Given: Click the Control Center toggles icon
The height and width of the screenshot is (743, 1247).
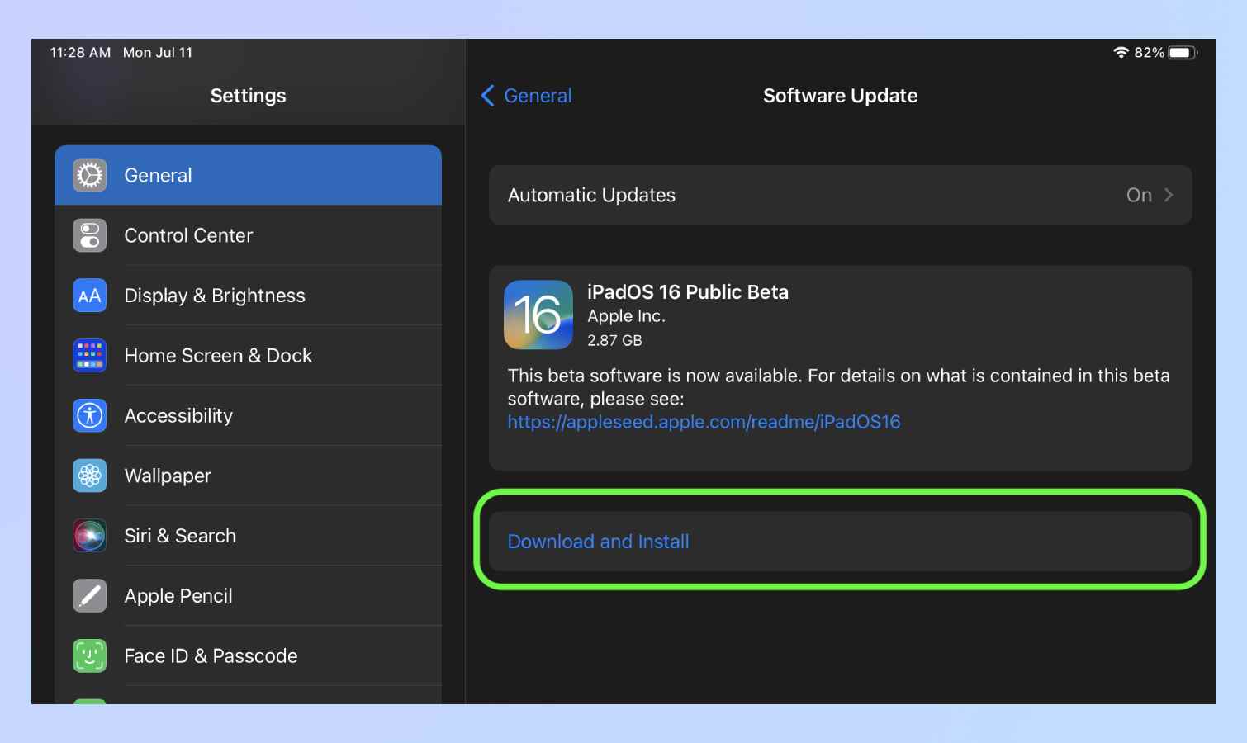Looking at the screenshot, I should [89, 235].
